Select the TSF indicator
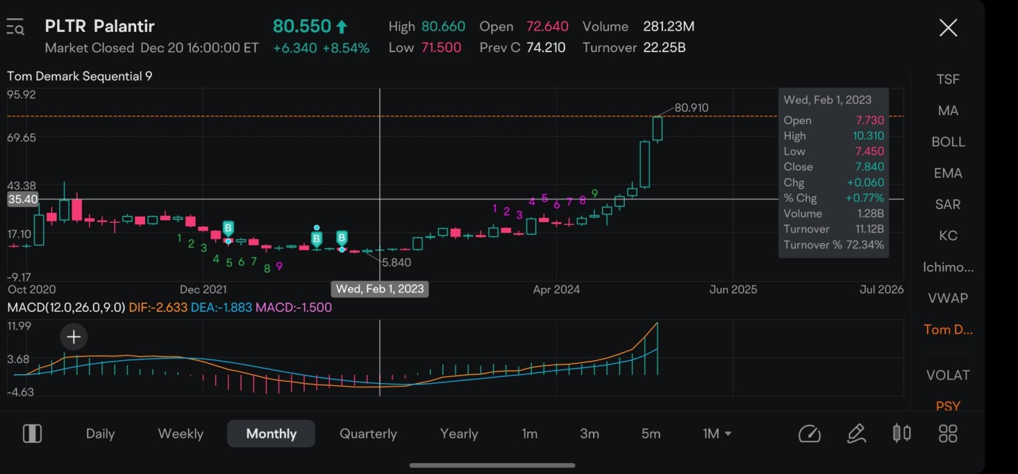Screen dimensions: 1018x474 947,79
